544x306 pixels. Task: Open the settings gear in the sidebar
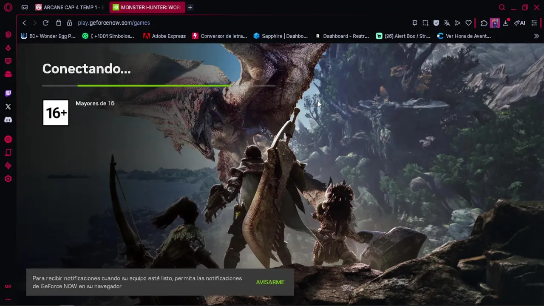coord(8,179)
